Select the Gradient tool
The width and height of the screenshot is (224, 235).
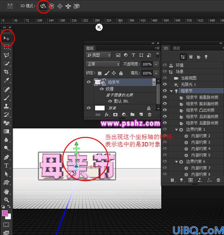pyautogui.click(x=6, y=131)
